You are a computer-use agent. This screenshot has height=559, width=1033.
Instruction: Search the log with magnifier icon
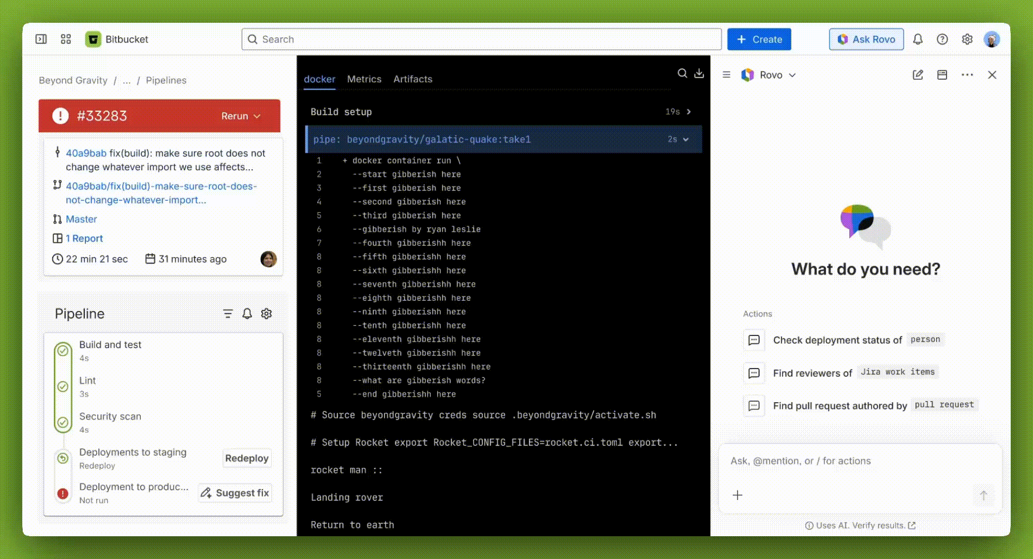(x=683, y=73)
